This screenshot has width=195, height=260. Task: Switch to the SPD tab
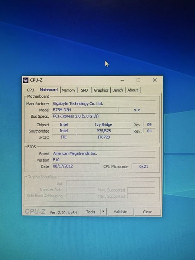84,90
